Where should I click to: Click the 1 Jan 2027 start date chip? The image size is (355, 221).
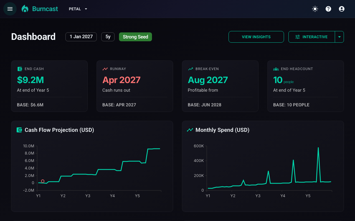81,37
